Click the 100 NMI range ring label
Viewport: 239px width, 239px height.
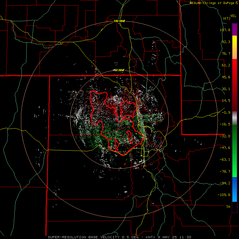tap(119, 21)
